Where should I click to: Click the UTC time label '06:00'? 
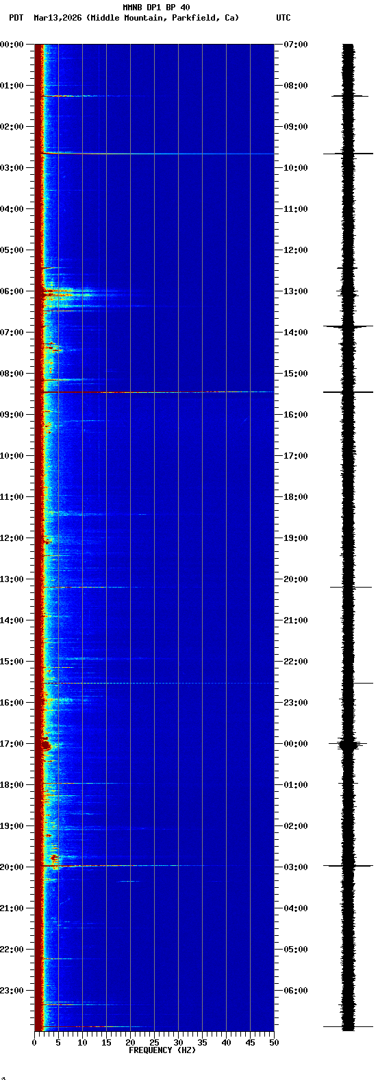(x=296, y=991)
